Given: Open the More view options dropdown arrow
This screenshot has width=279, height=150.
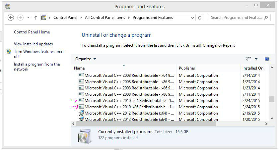Looking at the screenshot, I should pos(256,59).
